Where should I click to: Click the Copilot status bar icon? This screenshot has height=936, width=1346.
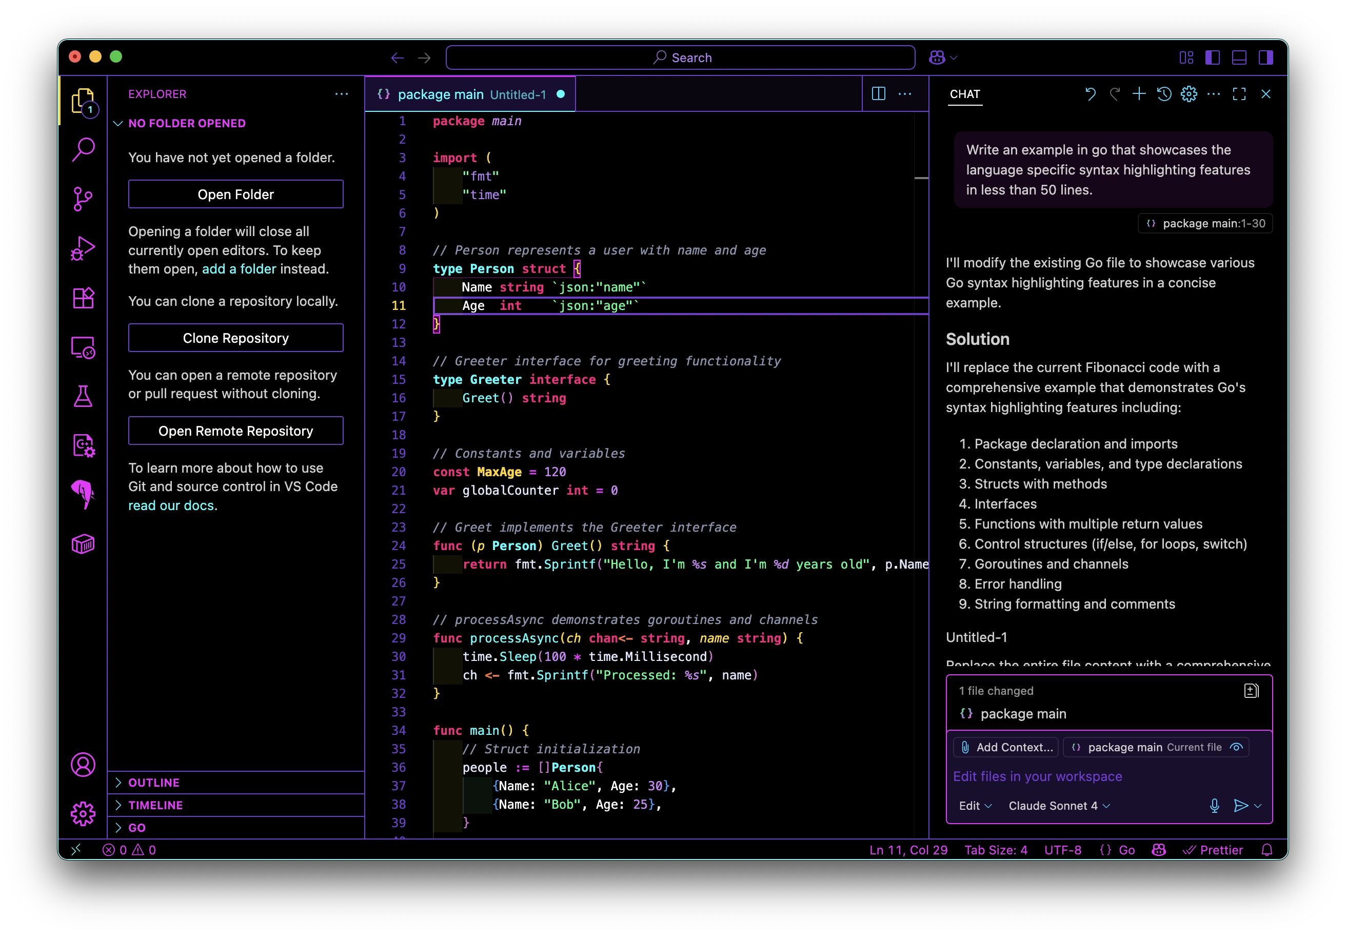click(1158, 850)
